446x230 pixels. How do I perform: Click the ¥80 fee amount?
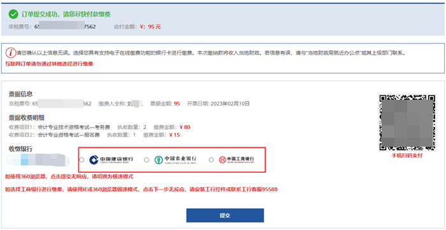[185, 127]
